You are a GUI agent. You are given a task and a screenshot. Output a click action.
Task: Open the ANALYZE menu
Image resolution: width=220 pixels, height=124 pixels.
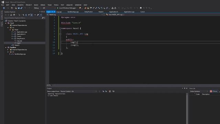point(69,5)
